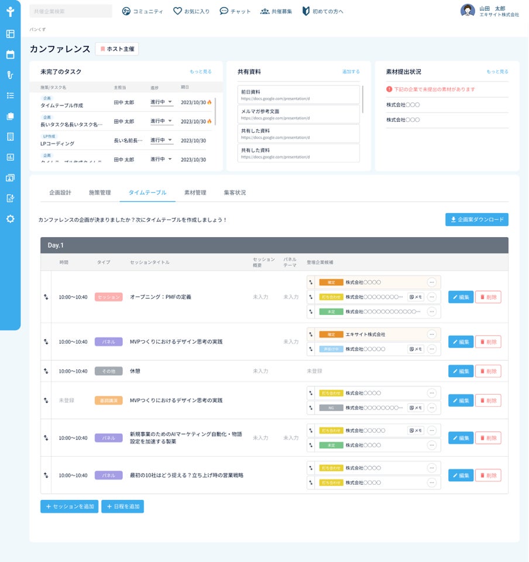
Task: Open メモ in the 新規事業 AIマーケティング session
Action: click(x=415, y=430)
